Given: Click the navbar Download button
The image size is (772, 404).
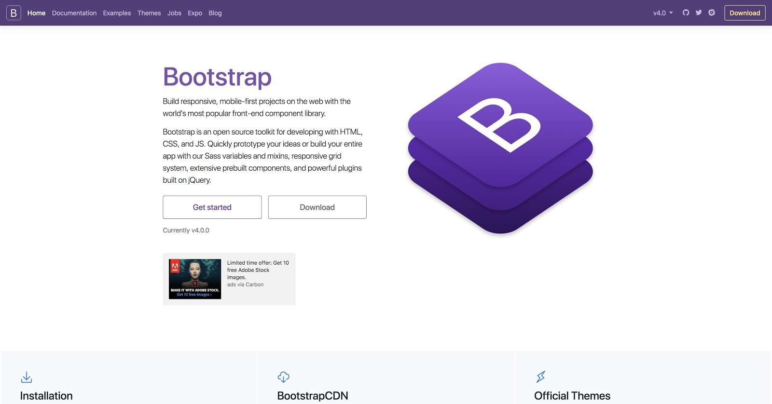Looking at the screenshot, I should tap(745, 13).
